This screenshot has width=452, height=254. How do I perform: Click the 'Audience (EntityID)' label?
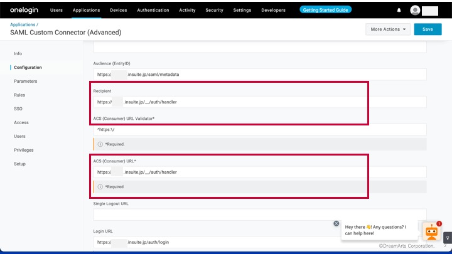[112, 63]
